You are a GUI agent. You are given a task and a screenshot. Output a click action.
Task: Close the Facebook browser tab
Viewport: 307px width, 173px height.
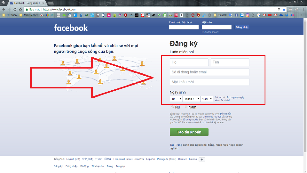(43, 3)
